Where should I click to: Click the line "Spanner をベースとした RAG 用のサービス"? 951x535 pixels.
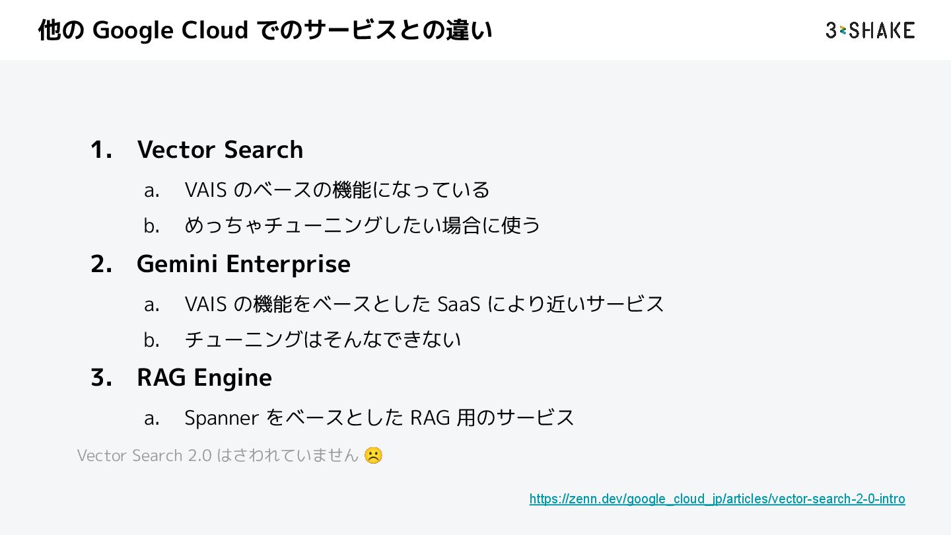click(x=379, y=418)
